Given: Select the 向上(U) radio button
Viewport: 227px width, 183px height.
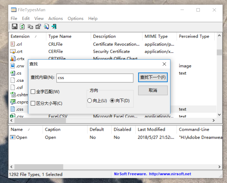Looking at the screenshot, I should point(90,101).
